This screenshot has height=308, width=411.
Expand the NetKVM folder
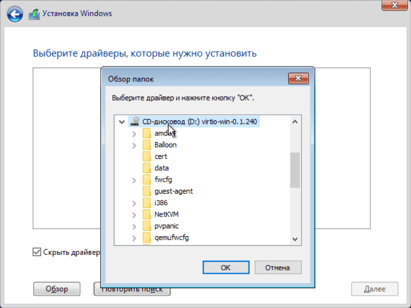134,215
